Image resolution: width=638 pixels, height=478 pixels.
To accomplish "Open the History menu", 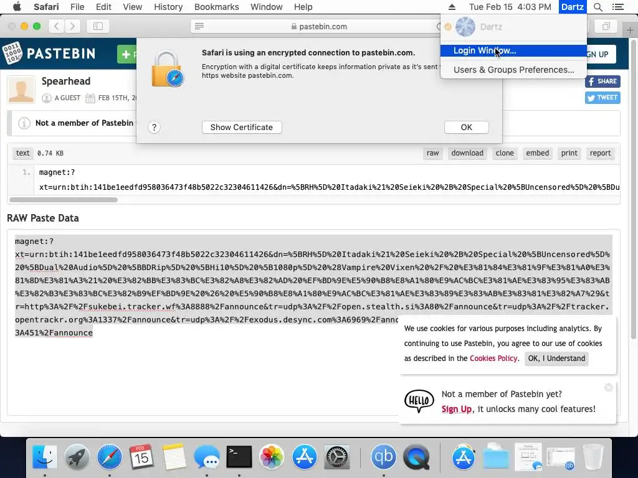I will click(x=168, y=7).
